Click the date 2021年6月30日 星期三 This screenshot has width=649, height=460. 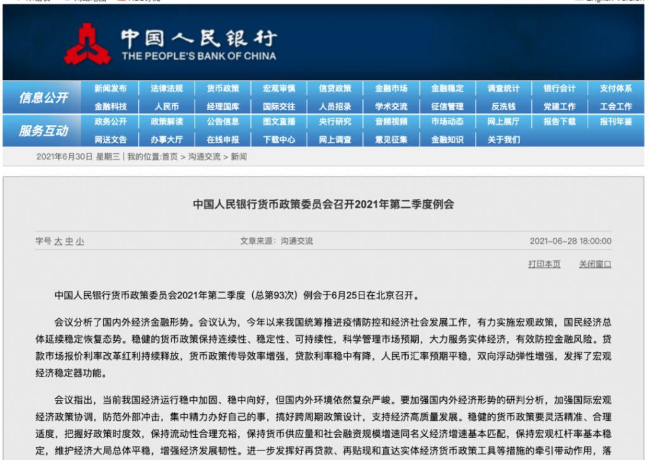[78, 157]
